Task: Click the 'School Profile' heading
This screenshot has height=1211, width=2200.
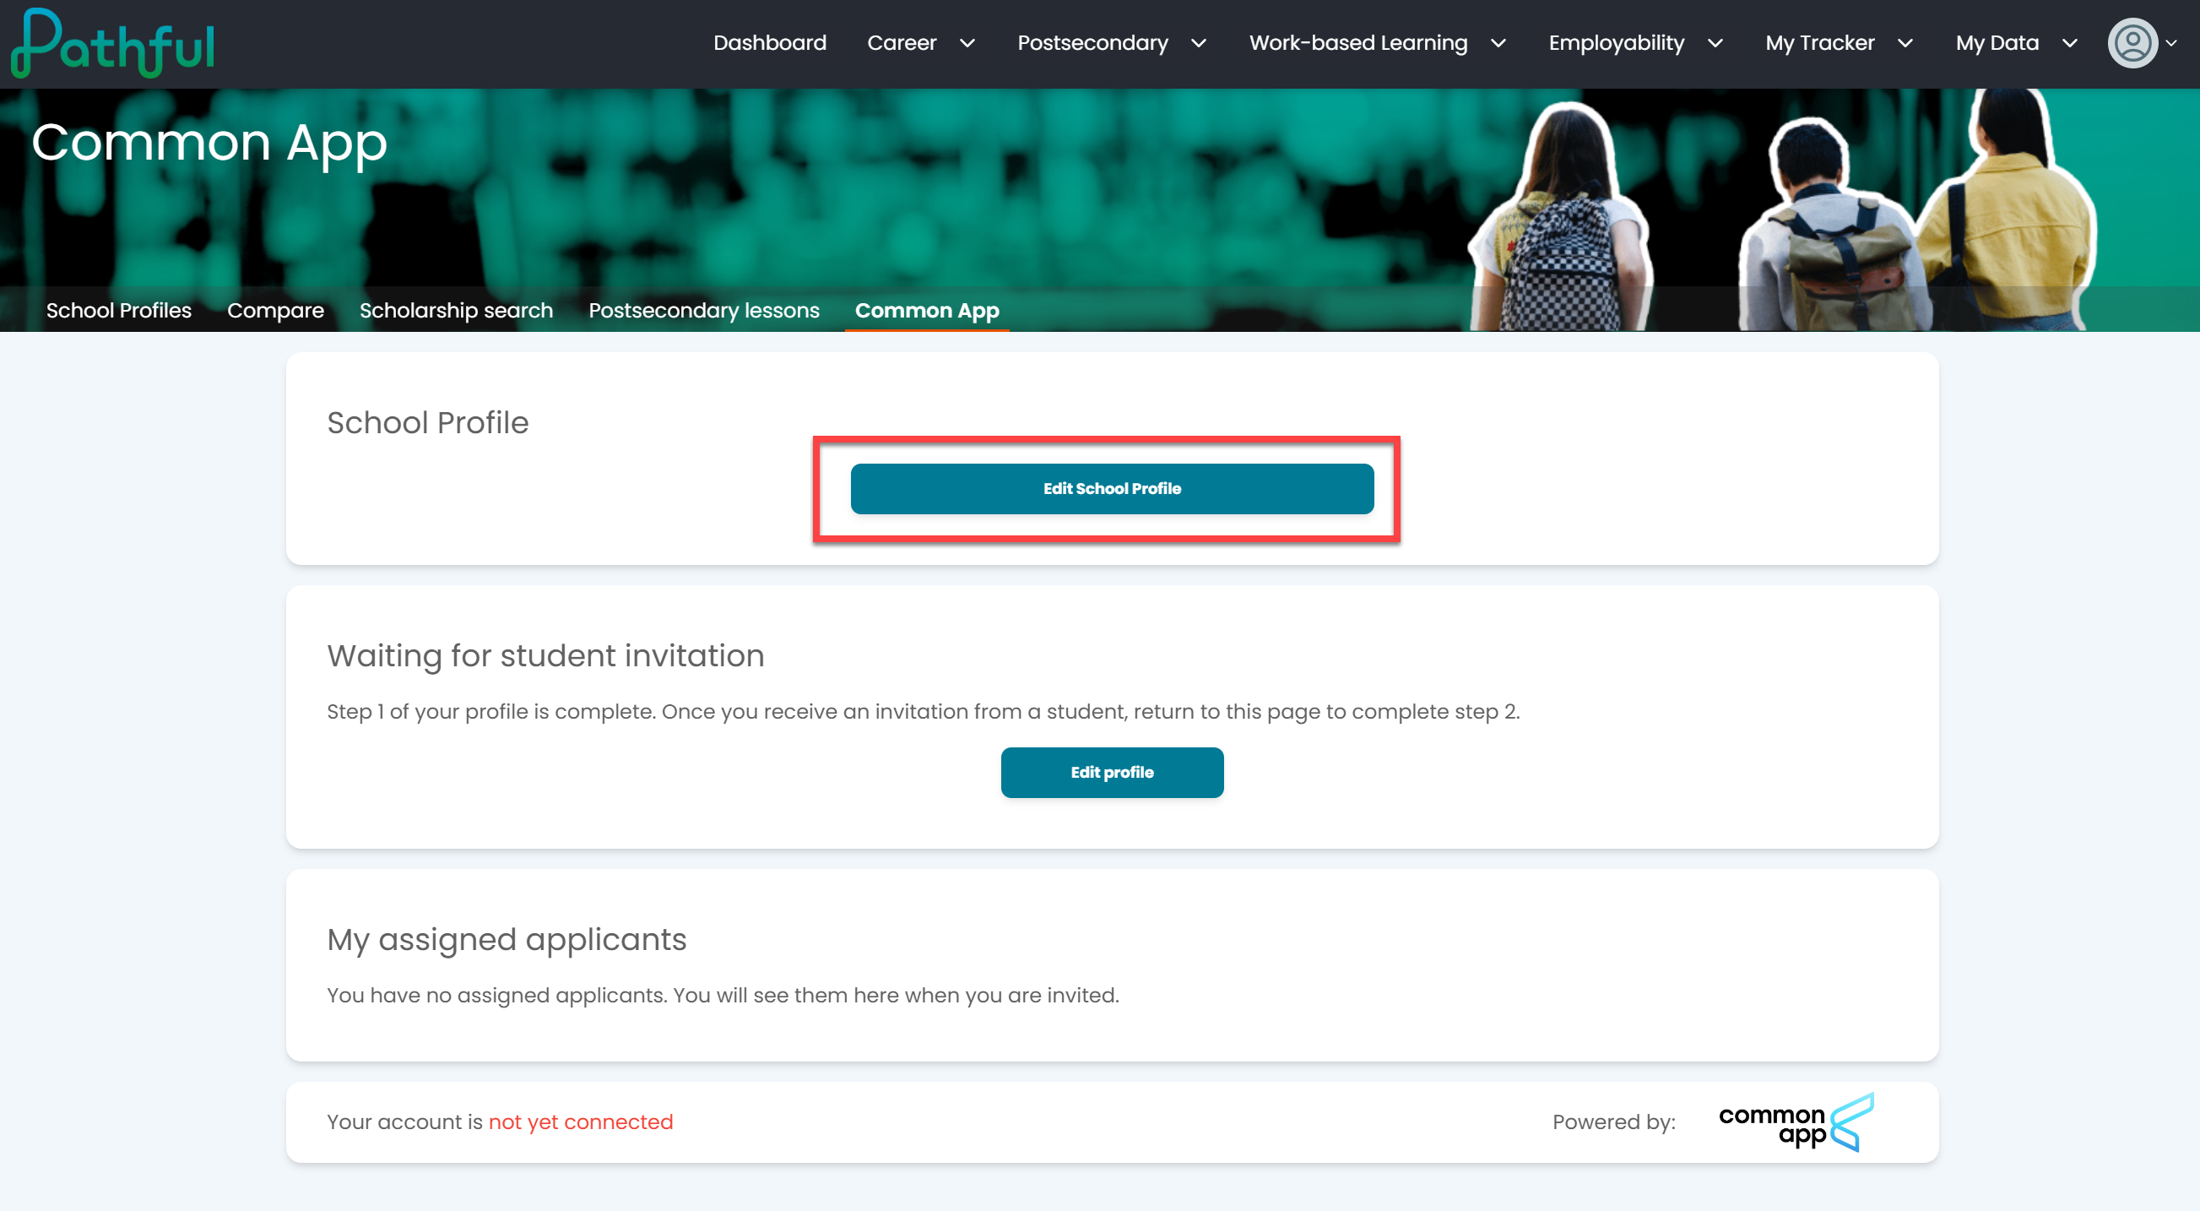Action: 428,423
